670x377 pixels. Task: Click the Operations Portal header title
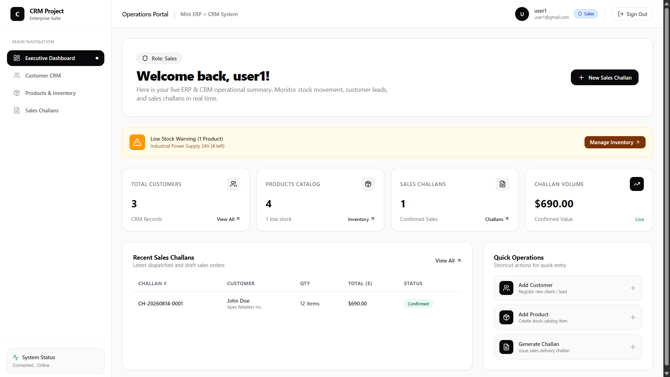tap(145, 14)
